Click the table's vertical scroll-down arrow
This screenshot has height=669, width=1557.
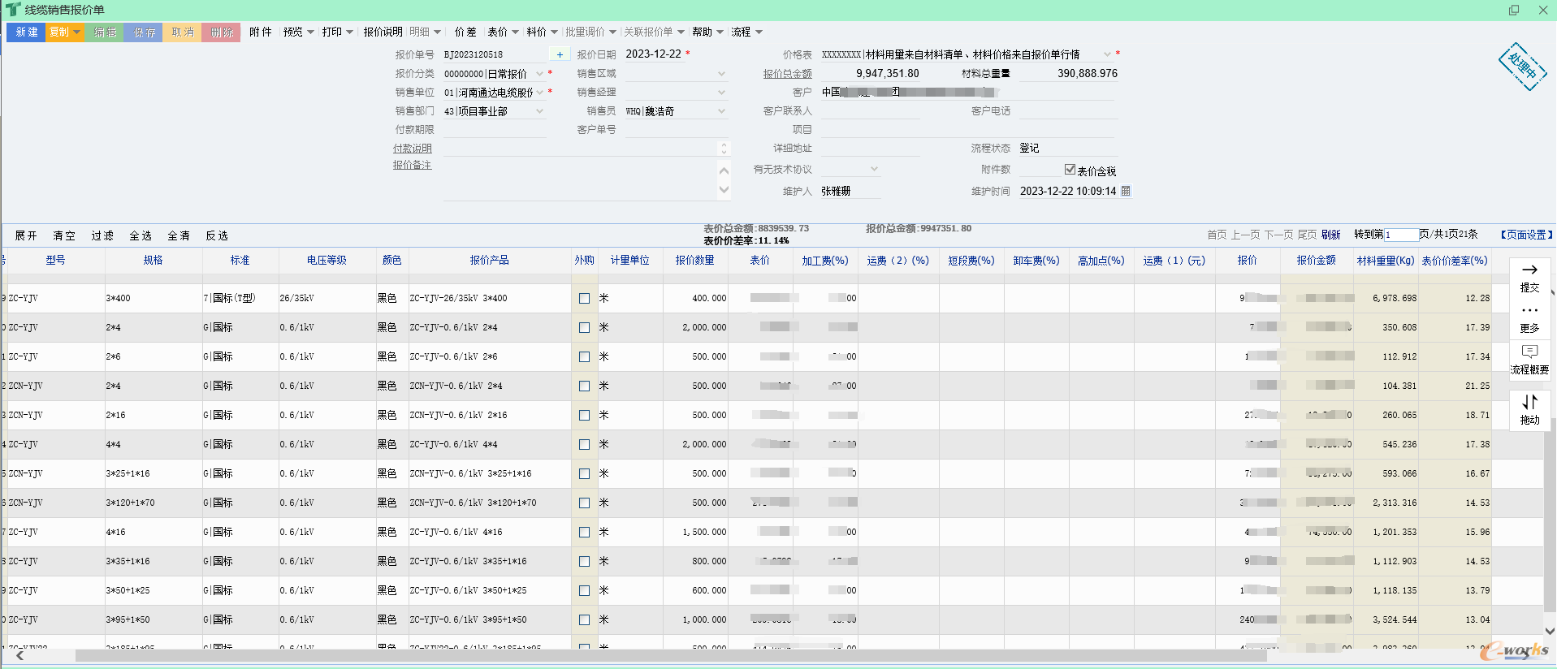[x=1550, y=631]
